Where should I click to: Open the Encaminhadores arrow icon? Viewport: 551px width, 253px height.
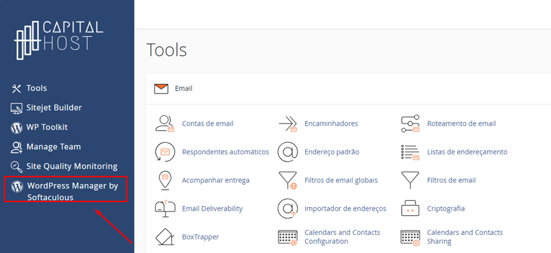coord(287,123)
